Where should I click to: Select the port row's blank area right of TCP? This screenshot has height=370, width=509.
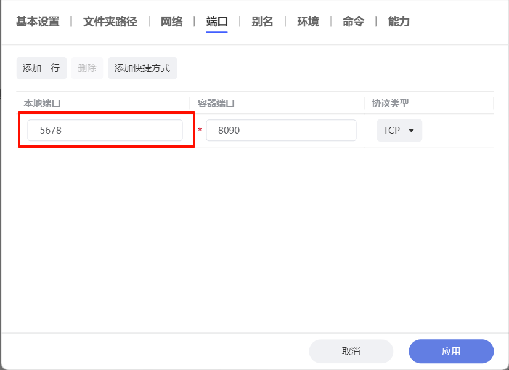[x=459, y=131]
